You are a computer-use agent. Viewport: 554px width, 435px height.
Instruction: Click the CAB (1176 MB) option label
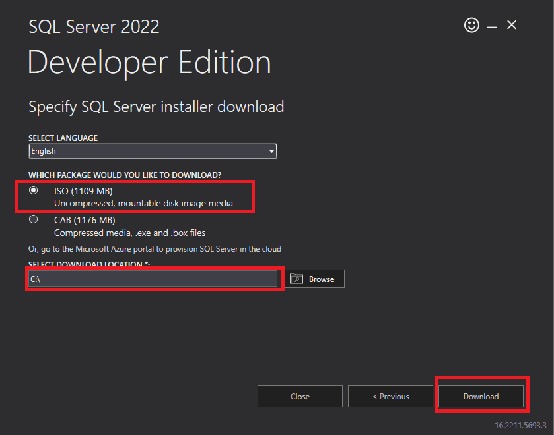coord(85,220)
